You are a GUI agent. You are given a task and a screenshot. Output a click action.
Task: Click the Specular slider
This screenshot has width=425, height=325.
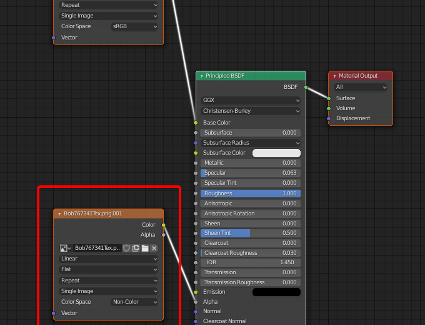(x=251, y=173)
